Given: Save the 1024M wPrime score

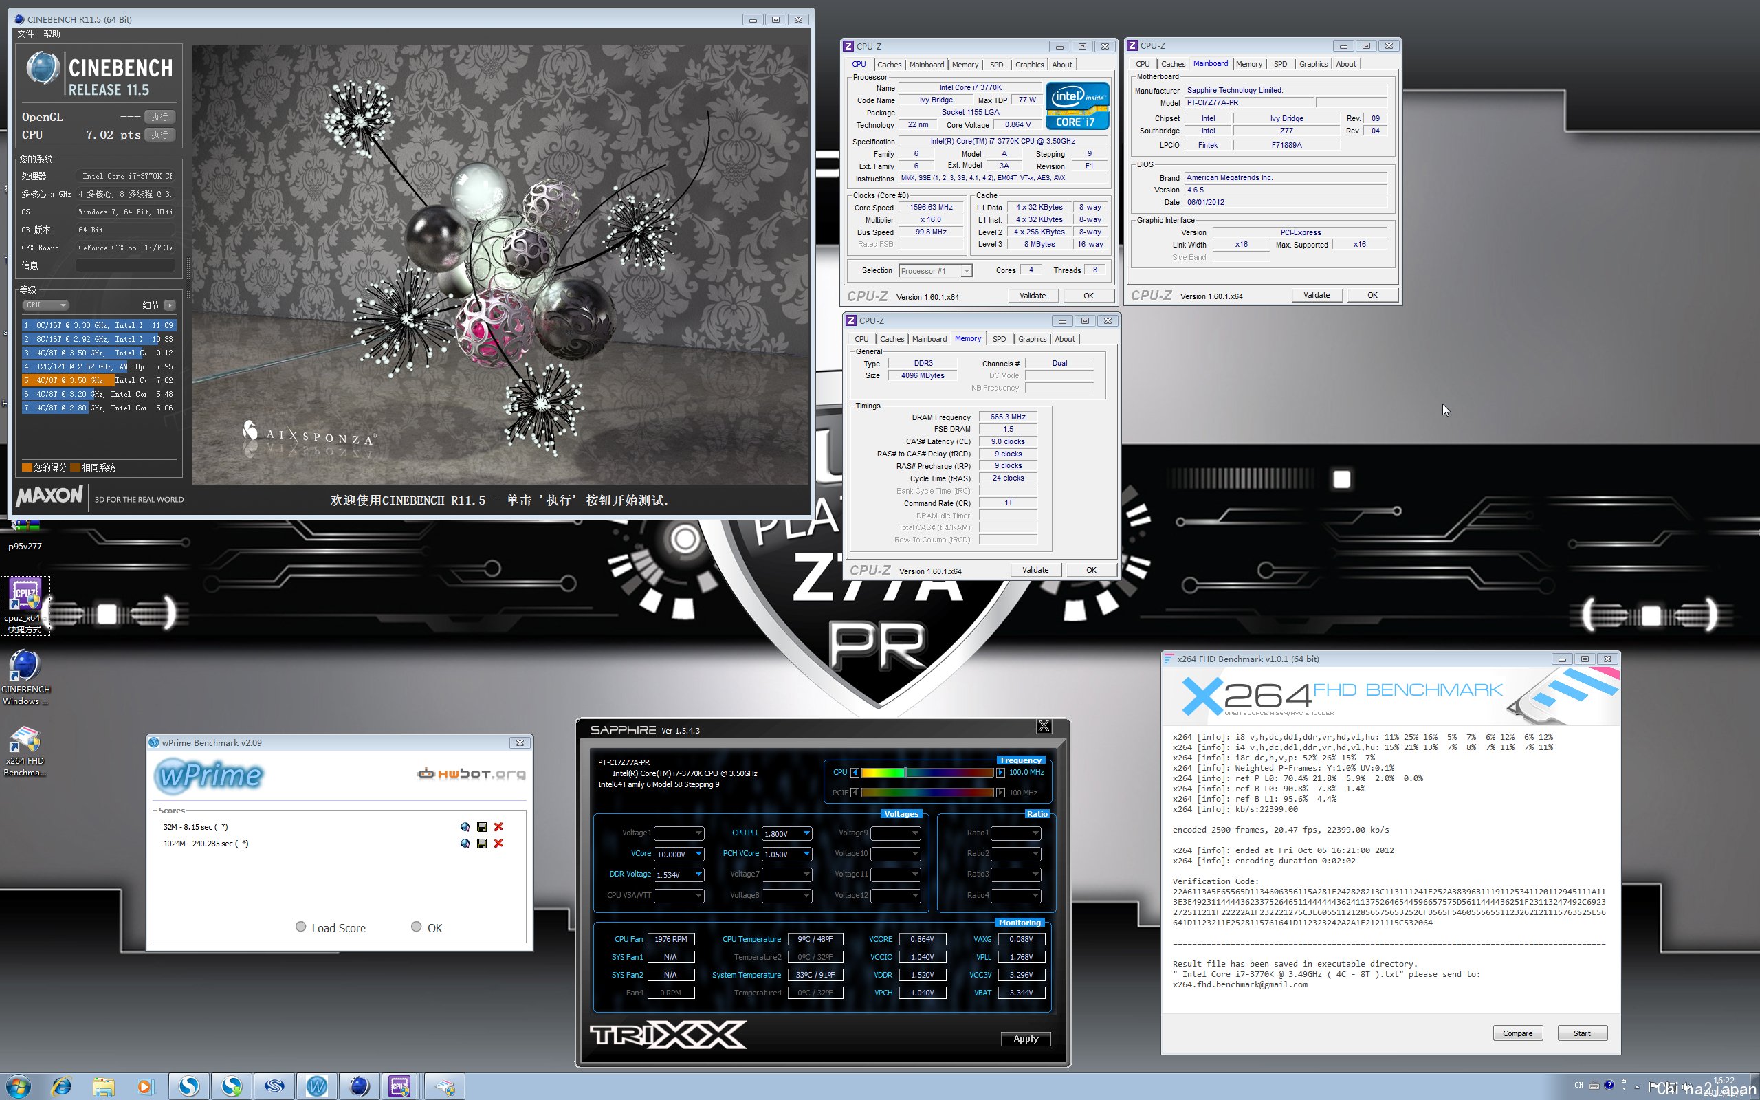Looking at the screenshot, I should [x=481, y=843].
